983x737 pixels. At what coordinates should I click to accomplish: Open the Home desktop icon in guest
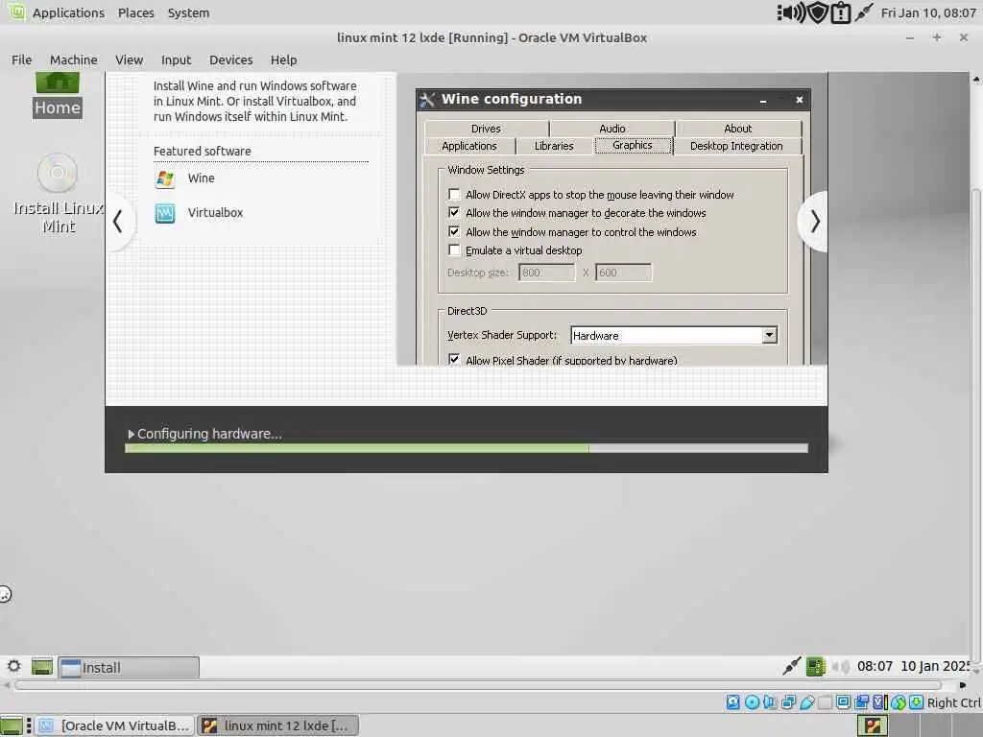coord(57,95)
